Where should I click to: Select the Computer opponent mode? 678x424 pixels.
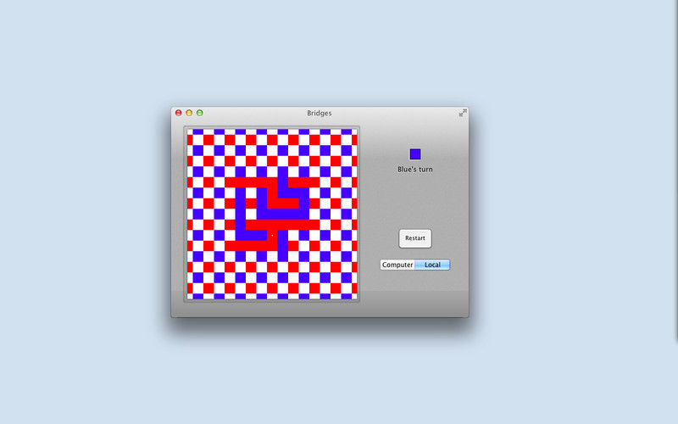(397, 265)
